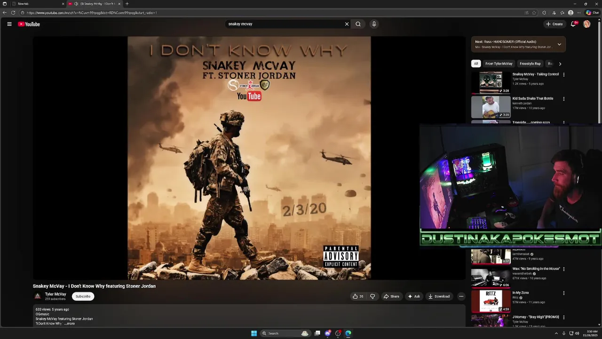602x339 pixels.
Task: Click the browser address bar URL
Action: pos(92,13)
